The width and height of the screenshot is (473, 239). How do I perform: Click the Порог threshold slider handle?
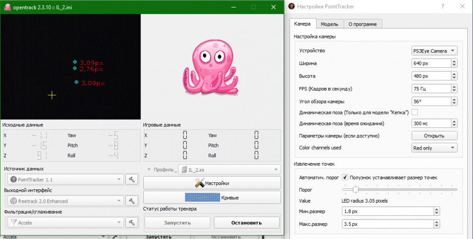pyautogui.click(x=355, y=189)
